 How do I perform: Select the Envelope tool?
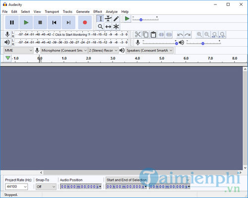click(x=108, y=19)
